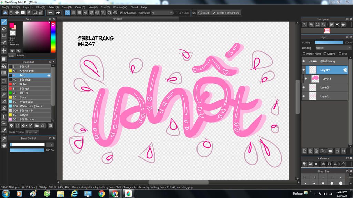Hide Layer3 visibility dot
Viewport: 353px width, 198px height.
pos(306,79)
